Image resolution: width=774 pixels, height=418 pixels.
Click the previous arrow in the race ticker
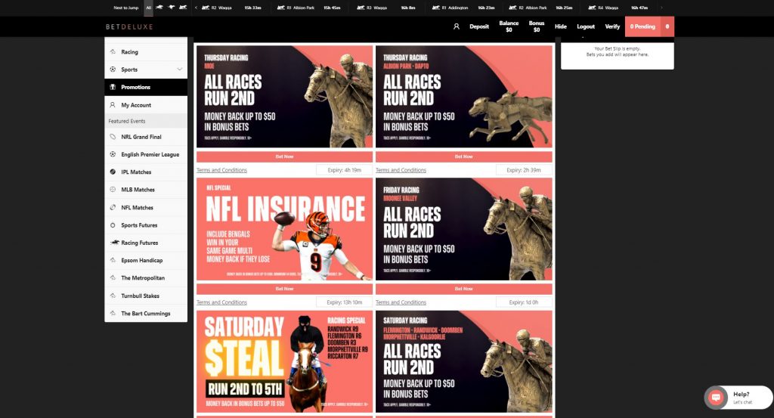coord(196,8)
